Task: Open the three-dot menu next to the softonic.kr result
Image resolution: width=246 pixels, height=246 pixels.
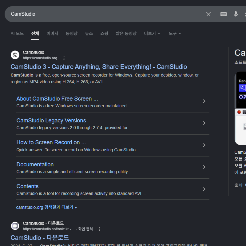Action: pos(99,229)
